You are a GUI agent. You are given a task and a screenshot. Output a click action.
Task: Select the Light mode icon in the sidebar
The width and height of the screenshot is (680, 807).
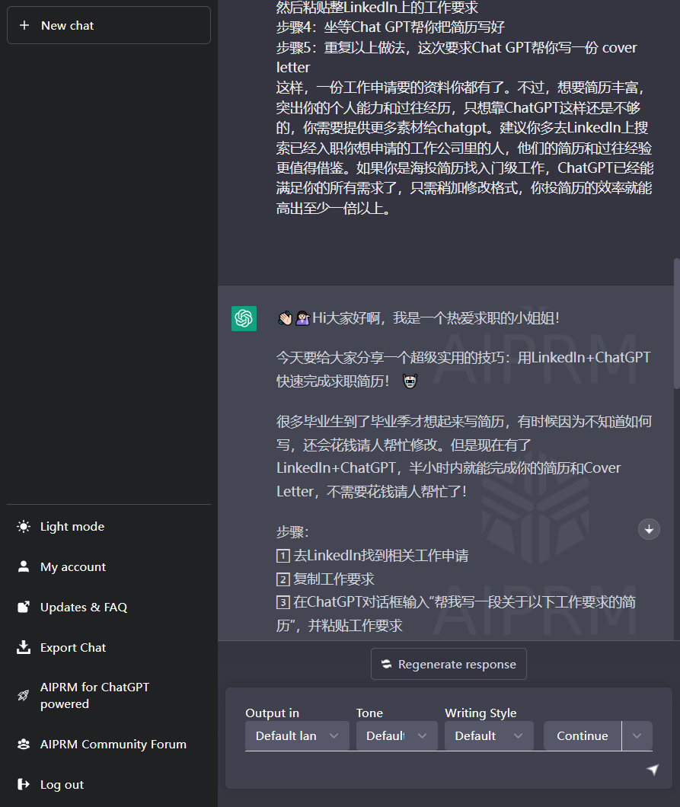tap(24, 526)
